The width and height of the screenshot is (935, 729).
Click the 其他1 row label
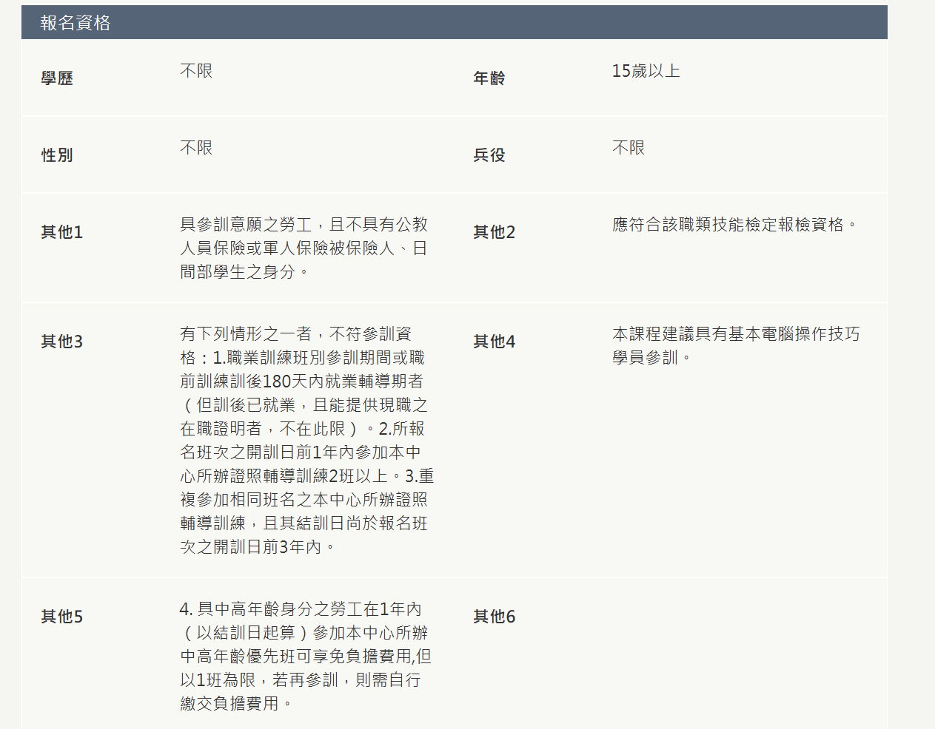(x=61, y=232)
